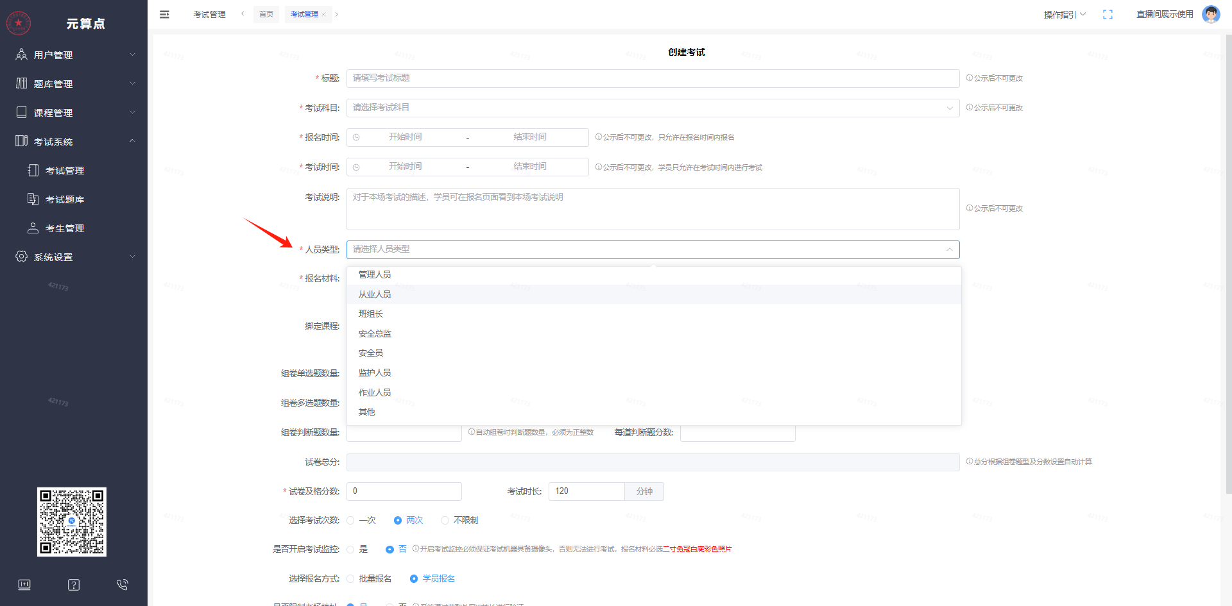This screenshot has height=606, width=1232.
Task: Click the 元算点 red star logo
Action: point(19,22)
